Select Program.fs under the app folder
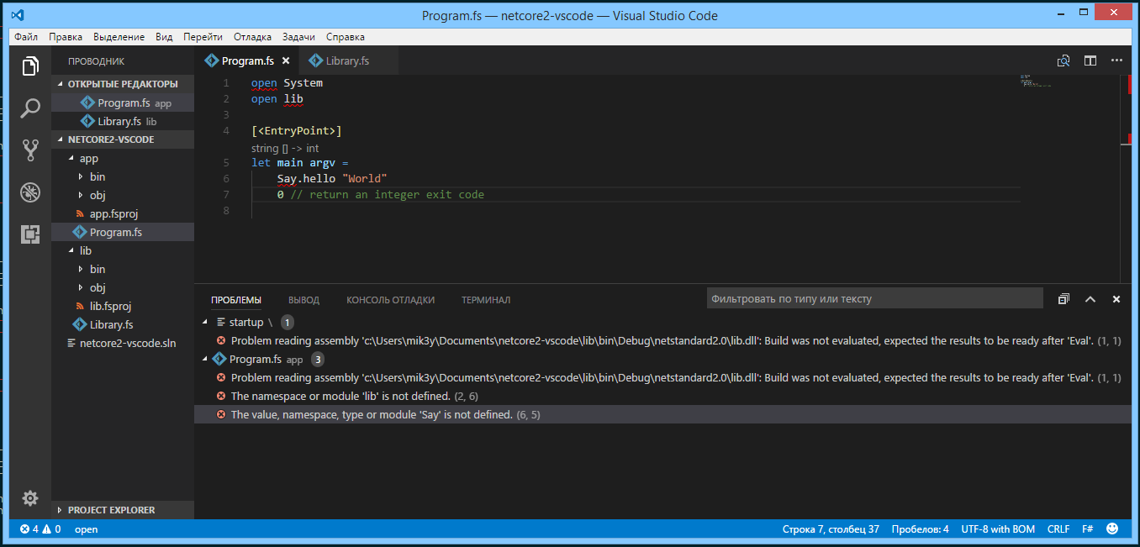The height and width of the screenshot is (547, 1140). click(x=123, y=232)
